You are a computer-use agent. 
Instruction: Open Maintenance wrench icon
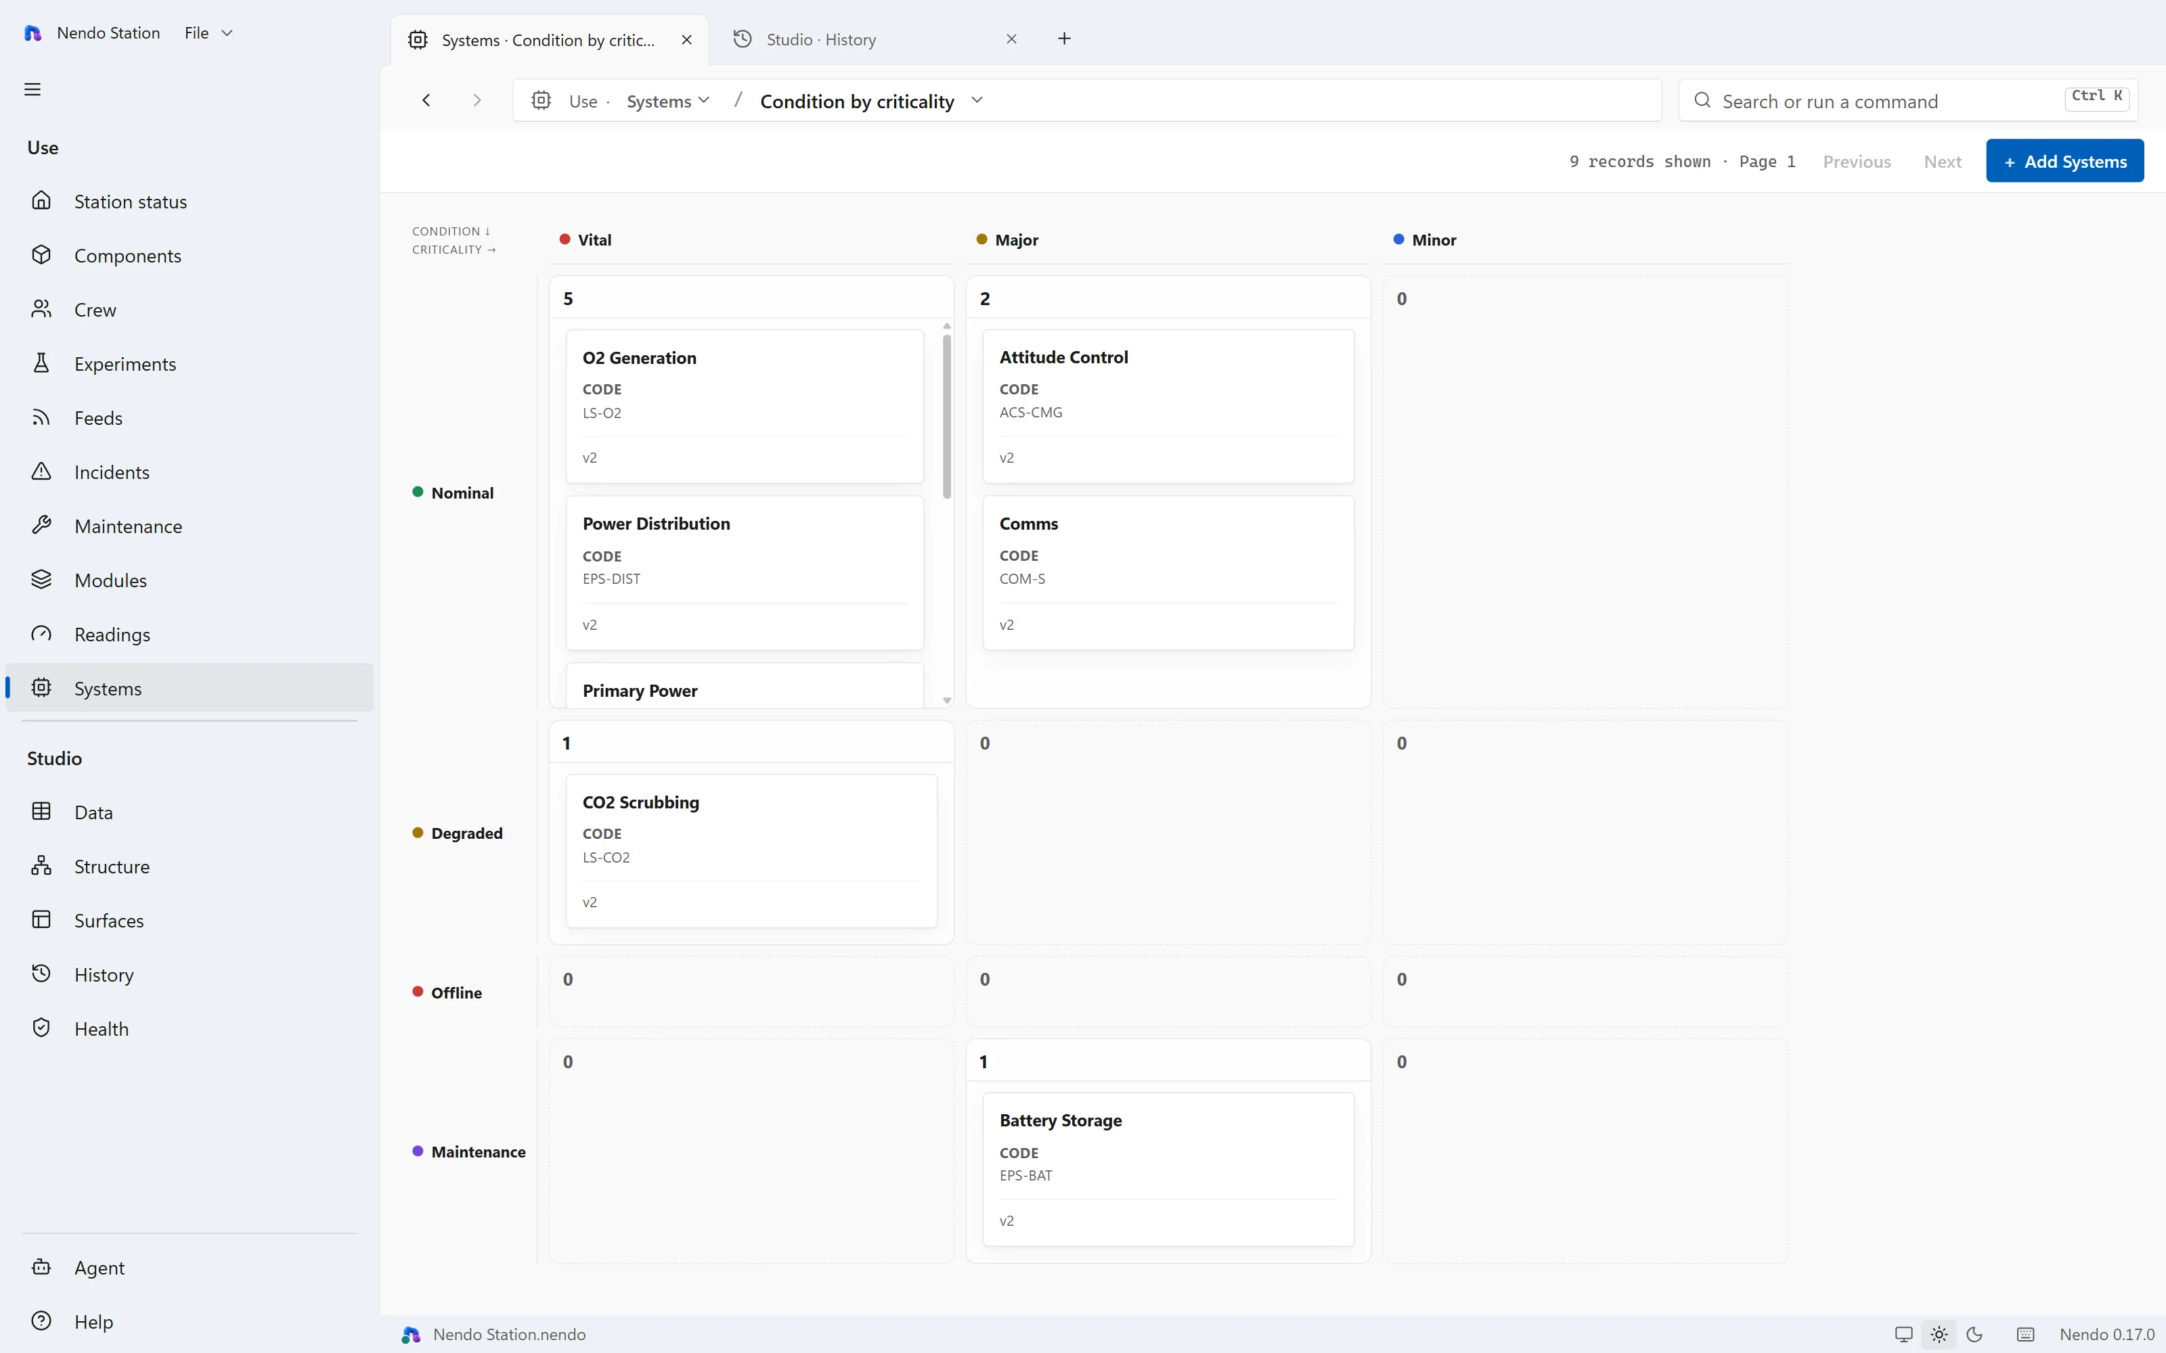point(41,525)
